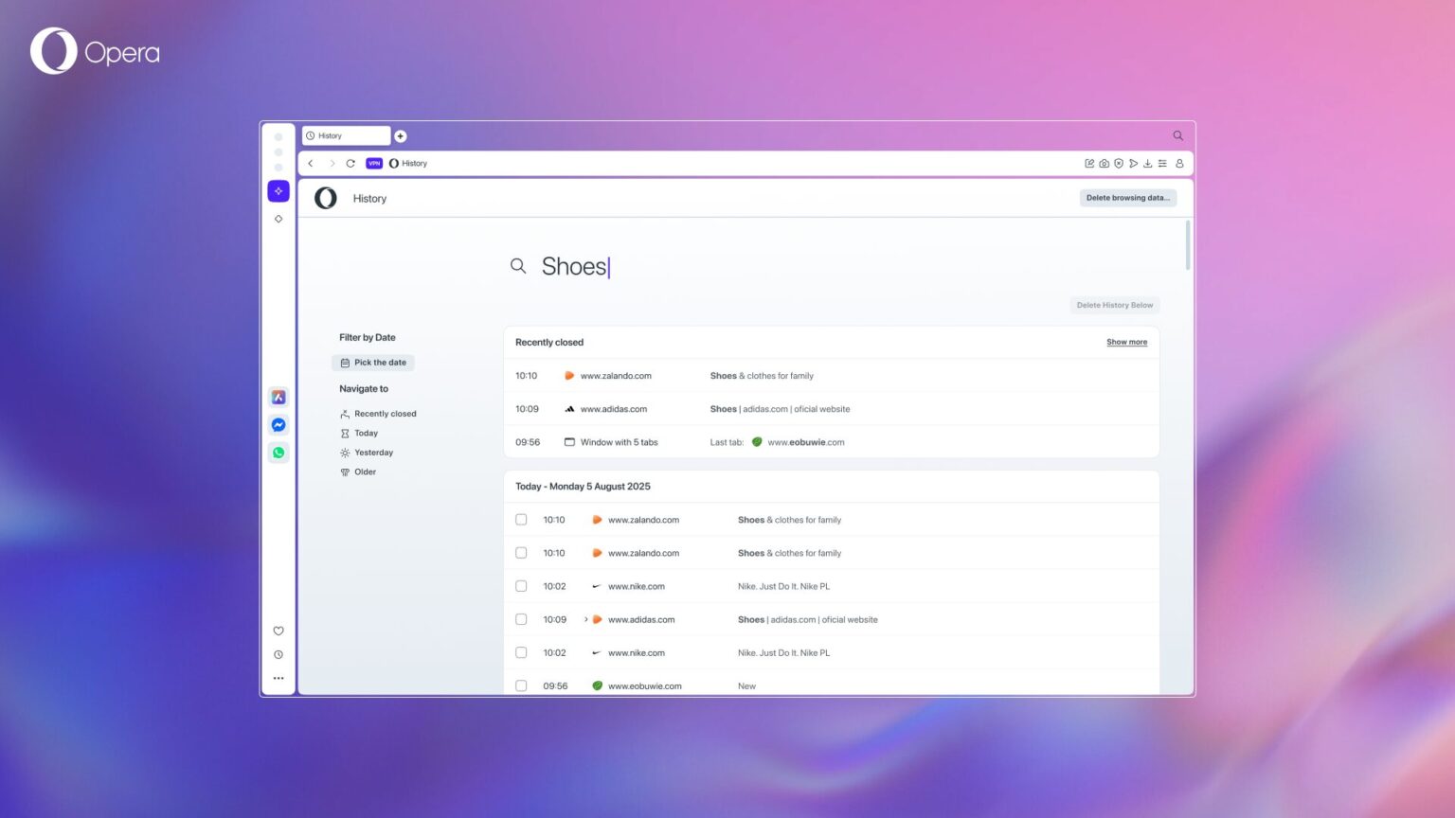Take a Snapshot with the camera icon
Viewport: 1455px width, 818px height.
[1104, 163]
